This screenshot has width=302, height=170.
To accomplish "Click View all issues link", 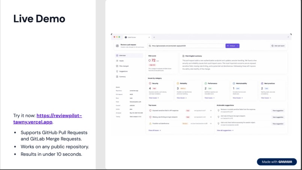I will pos(154,131).
